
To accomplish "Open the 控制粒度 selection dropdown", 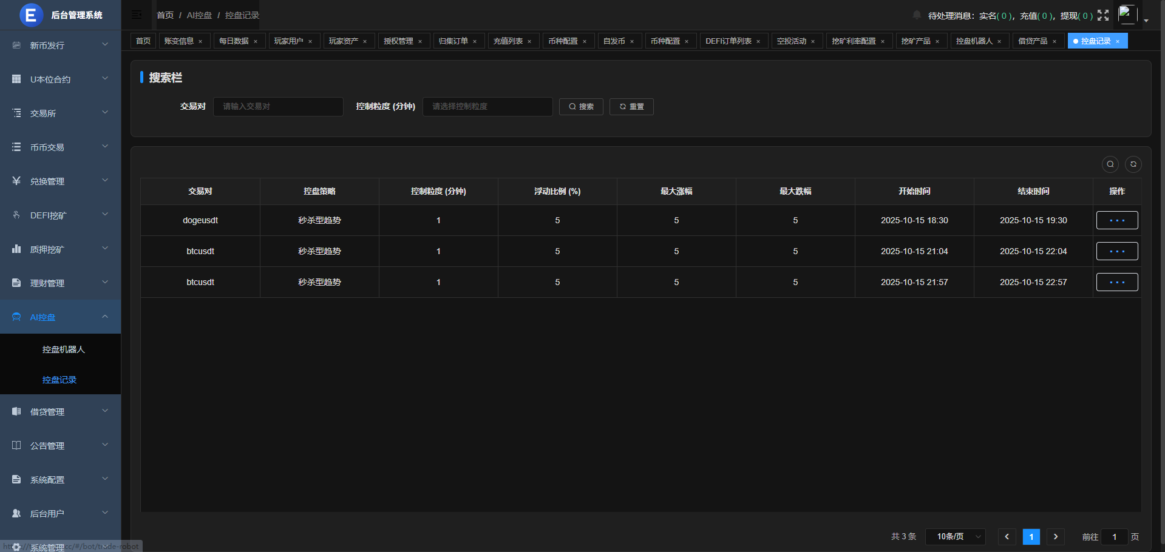I will (x=487, y=107).
